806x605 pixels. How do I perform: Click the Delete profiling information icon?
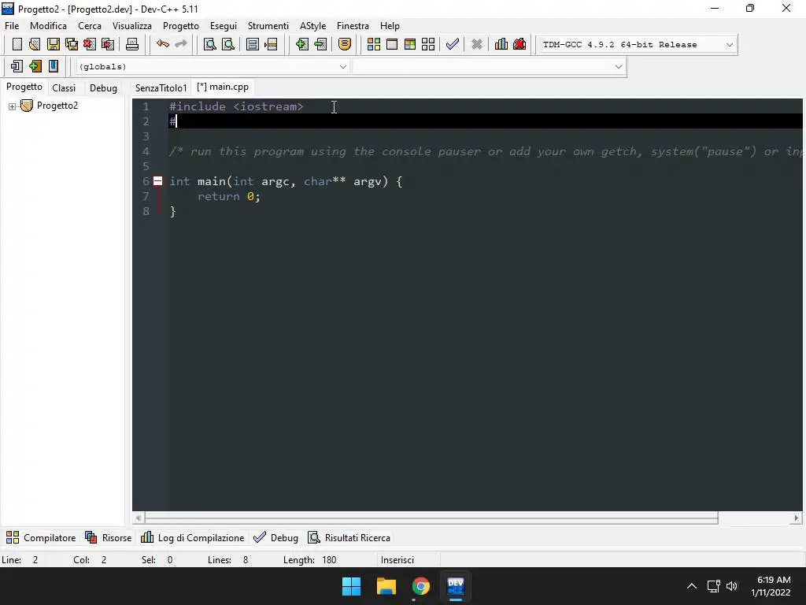[519, 44]
